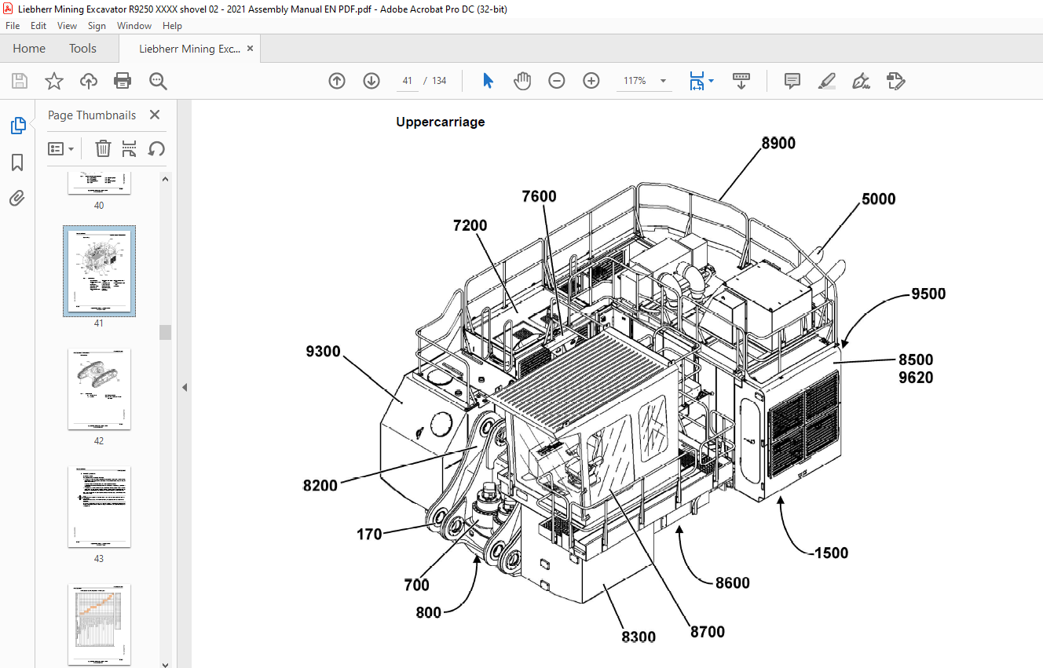Expand fit page options dropdown arrow

coord(711,81)
